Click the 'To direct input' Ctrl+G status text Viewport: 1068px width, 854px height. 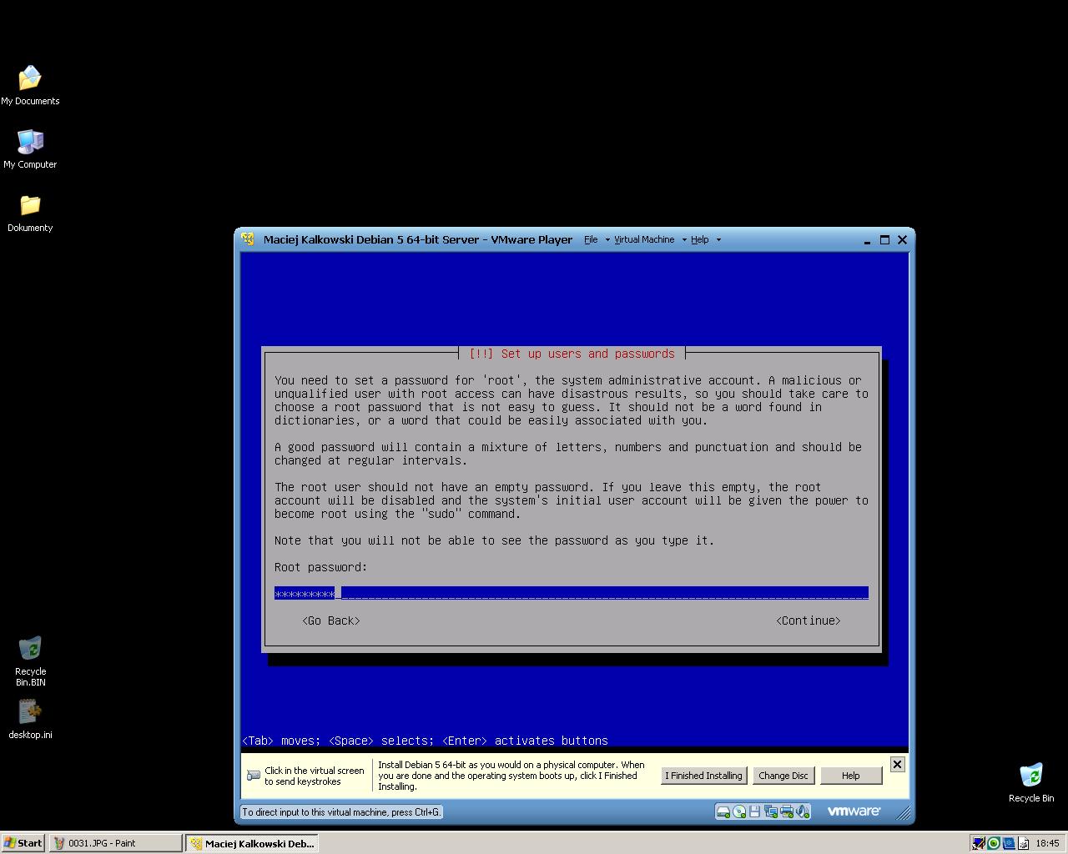point(341,811)
